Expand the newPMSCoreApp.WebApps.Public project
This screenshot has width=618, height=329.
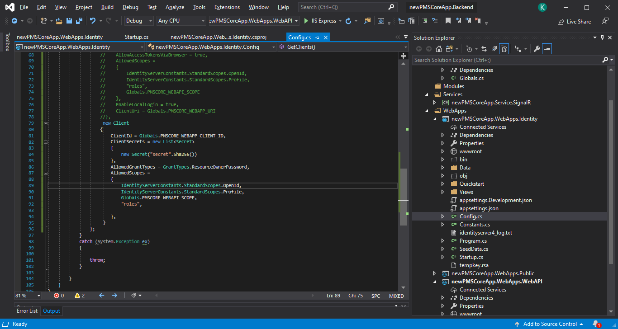pos(435,273)
